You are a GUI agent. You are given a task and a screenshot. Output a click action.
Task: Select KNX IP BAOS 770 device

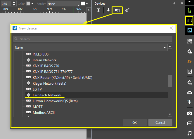coord(46,66)
